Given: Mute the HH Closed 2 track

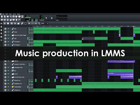Looking at the screenshot, I should tap(8, 45).
